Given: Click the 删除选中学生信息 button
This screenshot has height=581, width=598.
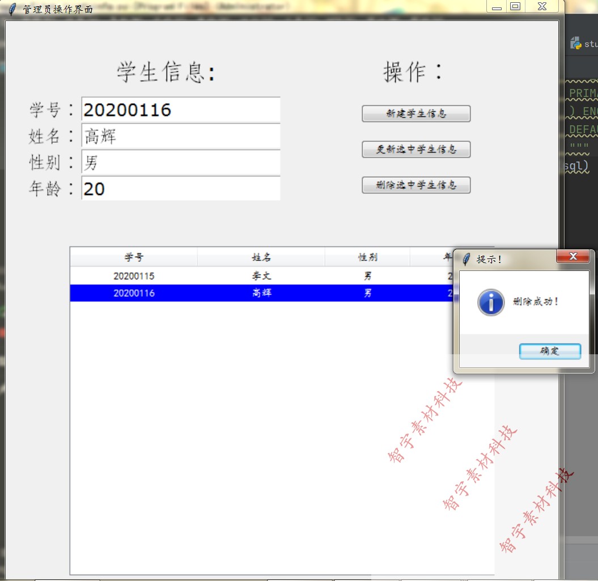Looking at the screenshot, I should [x=415, y=185].
